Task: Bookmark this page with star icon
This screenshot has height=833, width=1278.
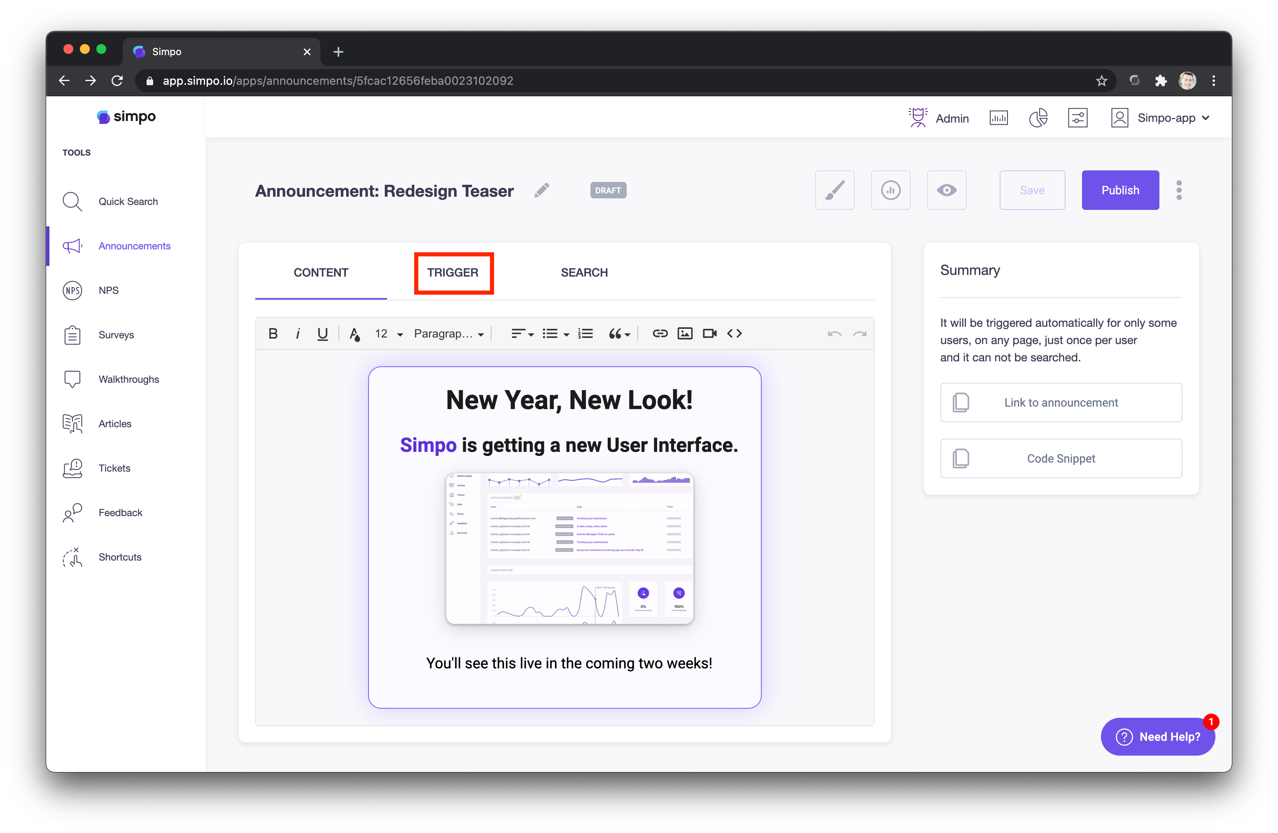Action: (1101, 81)
